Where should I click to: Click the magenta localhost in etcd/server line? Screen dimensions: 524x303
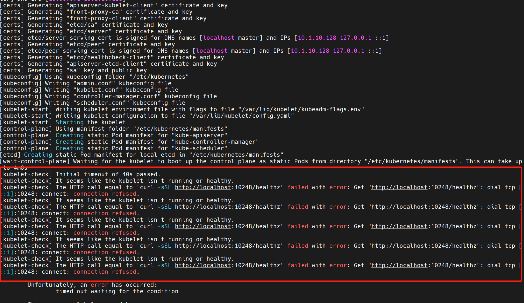(x=219, y=38)
